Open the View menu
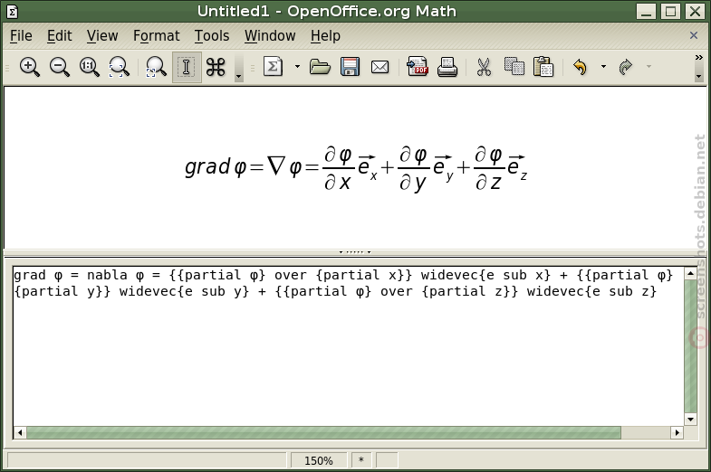 tap(102, 36)
